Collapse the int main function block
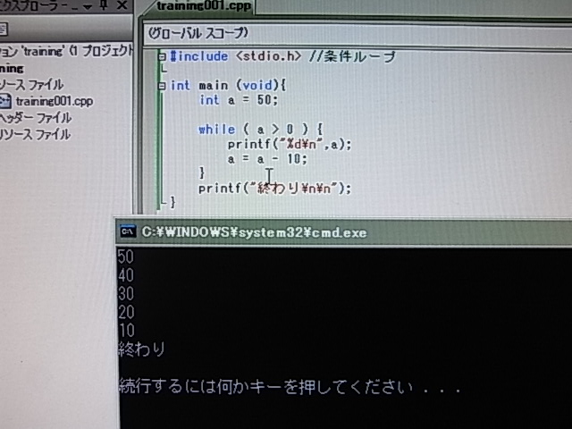 click(x=162, y=86)
